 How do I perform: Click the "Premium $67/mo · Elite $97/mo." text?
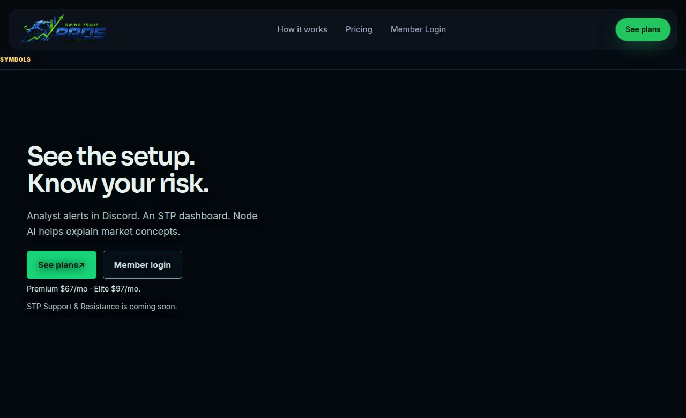point(84,289)
